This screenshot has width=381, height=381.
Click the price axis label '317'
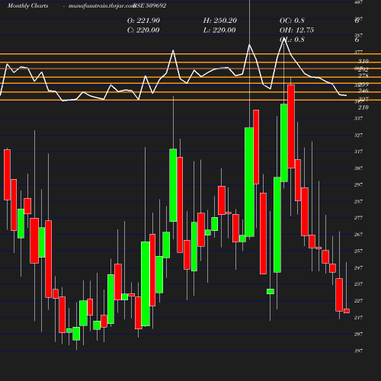coord(358,152)
